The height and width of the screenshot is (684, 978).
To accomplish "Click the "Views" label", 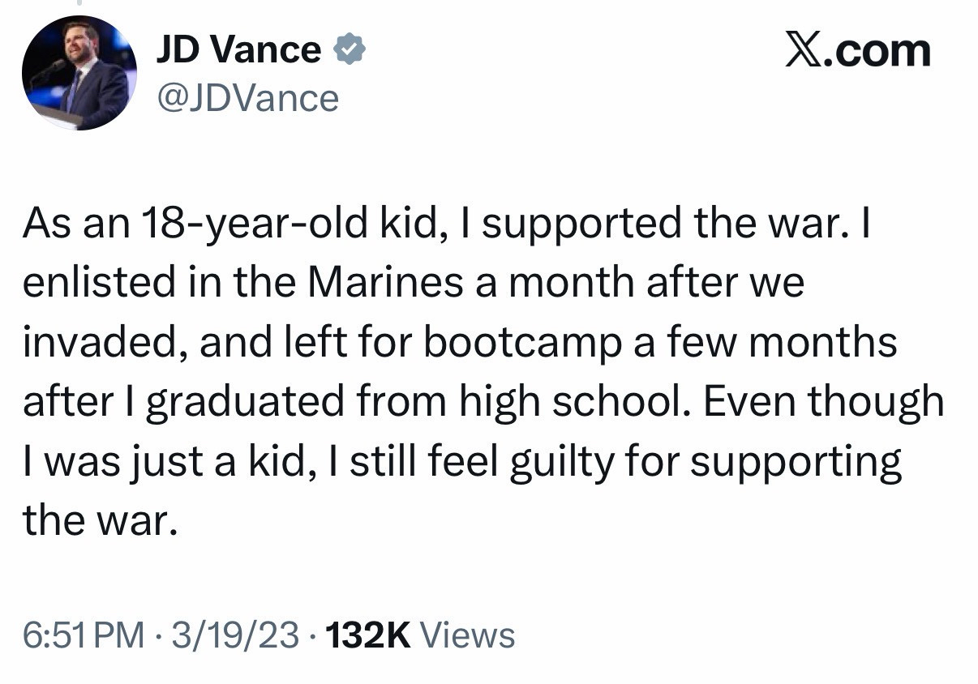I will 469,635.
